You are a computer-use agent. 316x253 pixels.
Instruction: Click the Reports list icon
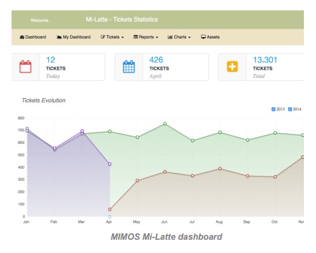pyautogui.click(x=136, y=37)
